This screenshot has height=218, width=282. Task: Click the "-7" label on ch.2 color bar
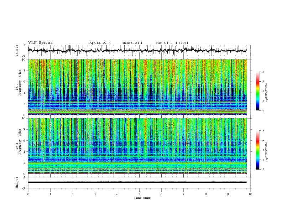coord(263,170)
